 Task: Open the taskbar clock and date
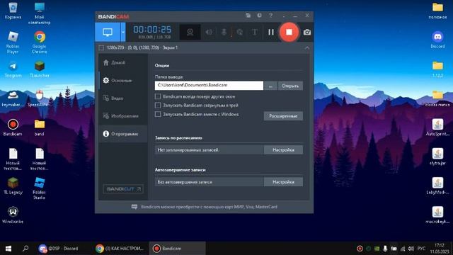(x=439, y=249)
